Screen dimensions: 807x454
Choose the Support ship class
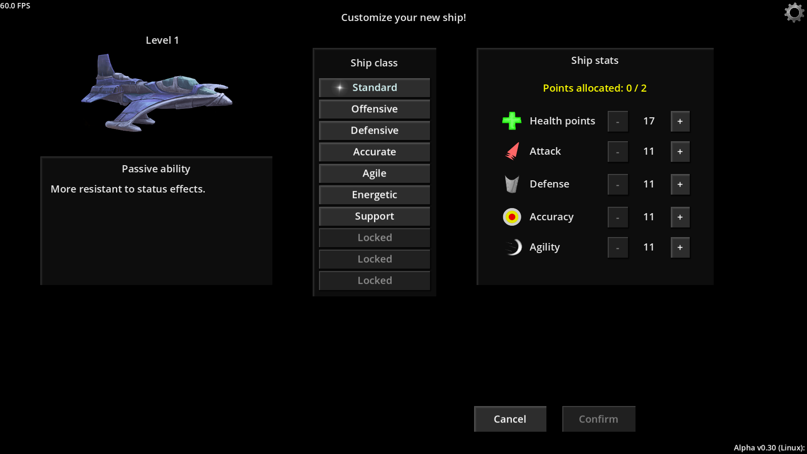[x=374, y=216]
